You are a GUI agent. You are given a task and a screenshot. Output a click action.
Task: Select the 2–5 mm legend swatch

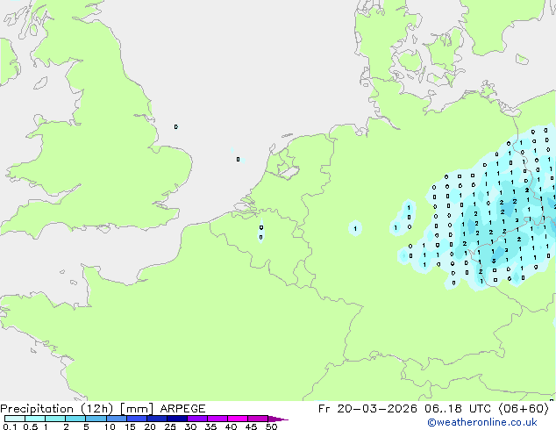[x=75, y=419]
